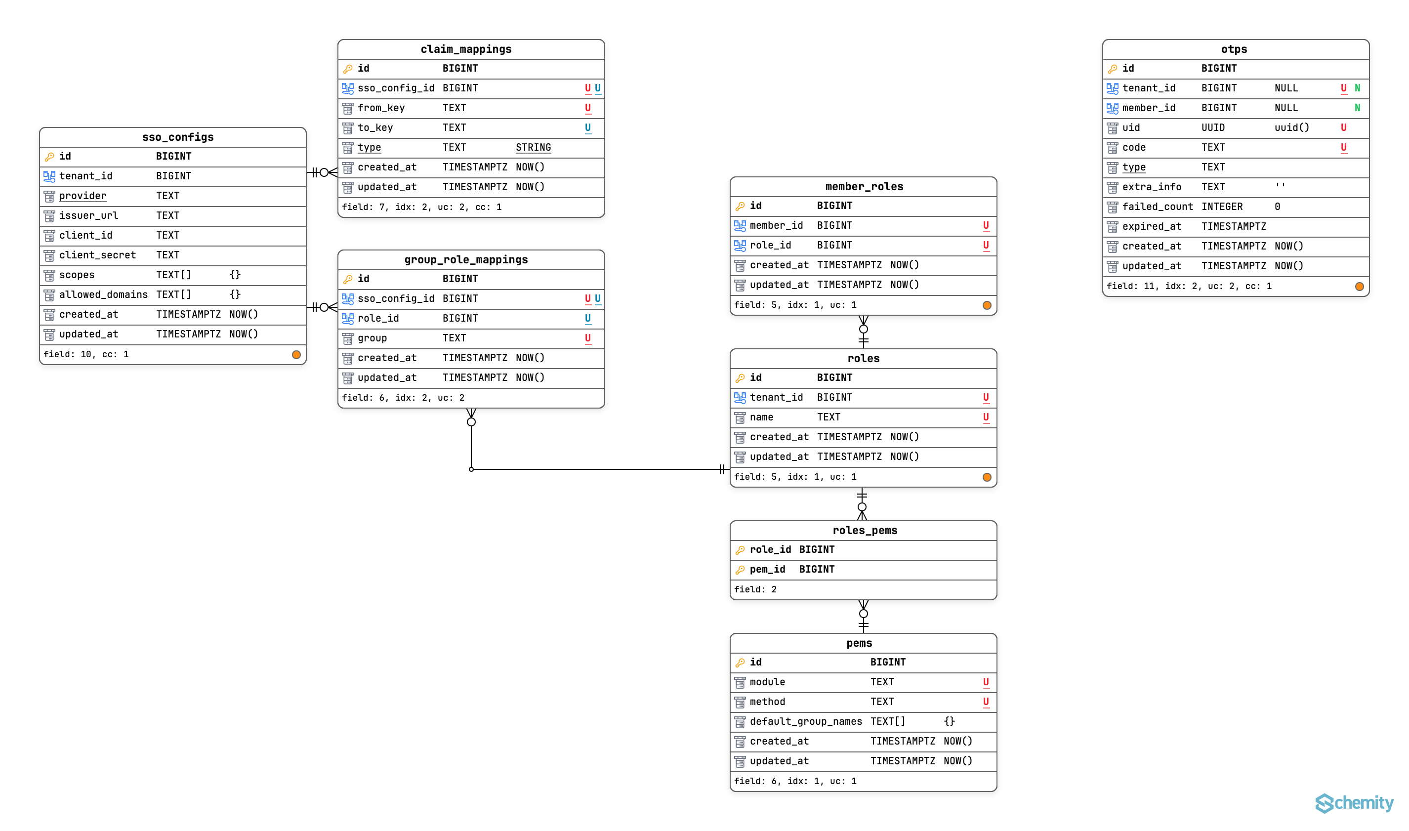Click the uuid() default value in otps
This screenshot has height=831, width=1409.
coord(1291,128)
